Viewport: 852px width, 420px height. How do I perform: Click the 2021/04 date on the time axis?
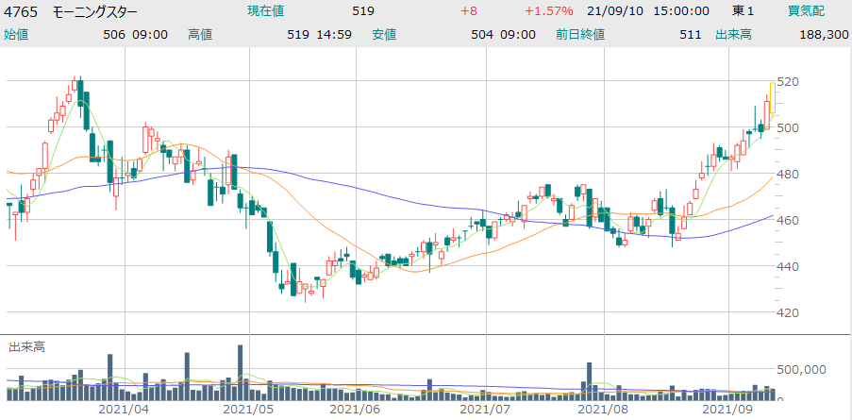[124, 411]
